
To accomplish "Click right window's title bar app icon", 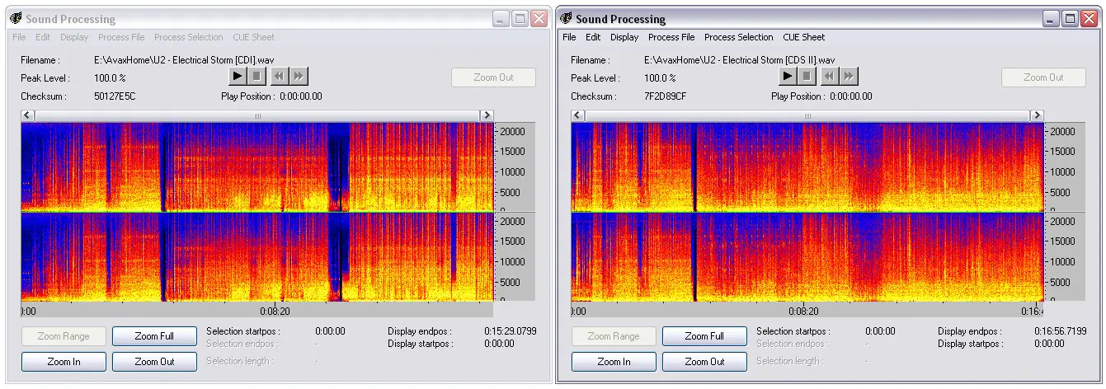I will tap(565, 18).
